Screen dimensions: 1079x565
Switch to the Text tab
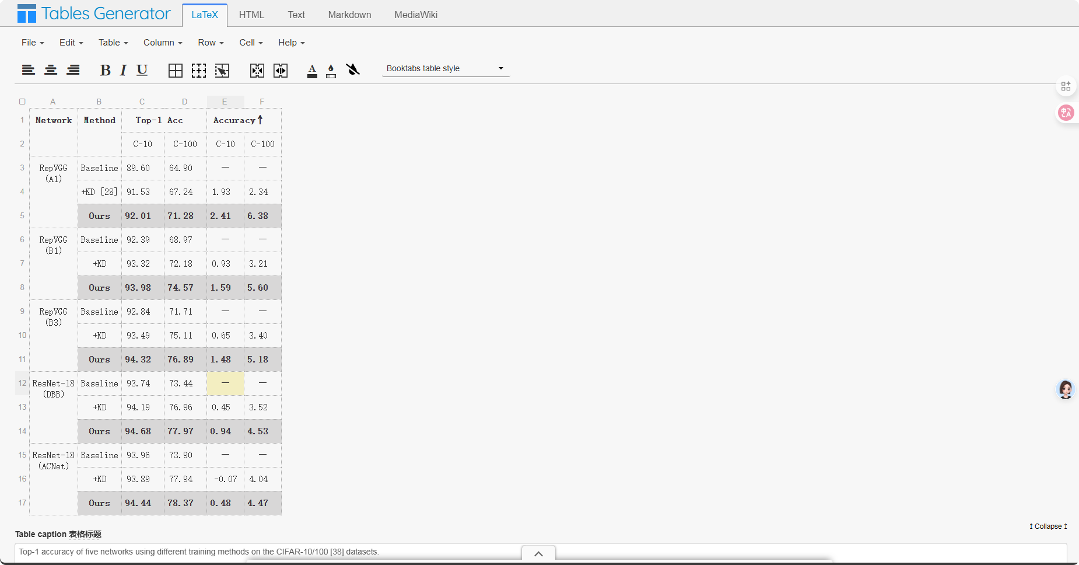coord(296,15)
